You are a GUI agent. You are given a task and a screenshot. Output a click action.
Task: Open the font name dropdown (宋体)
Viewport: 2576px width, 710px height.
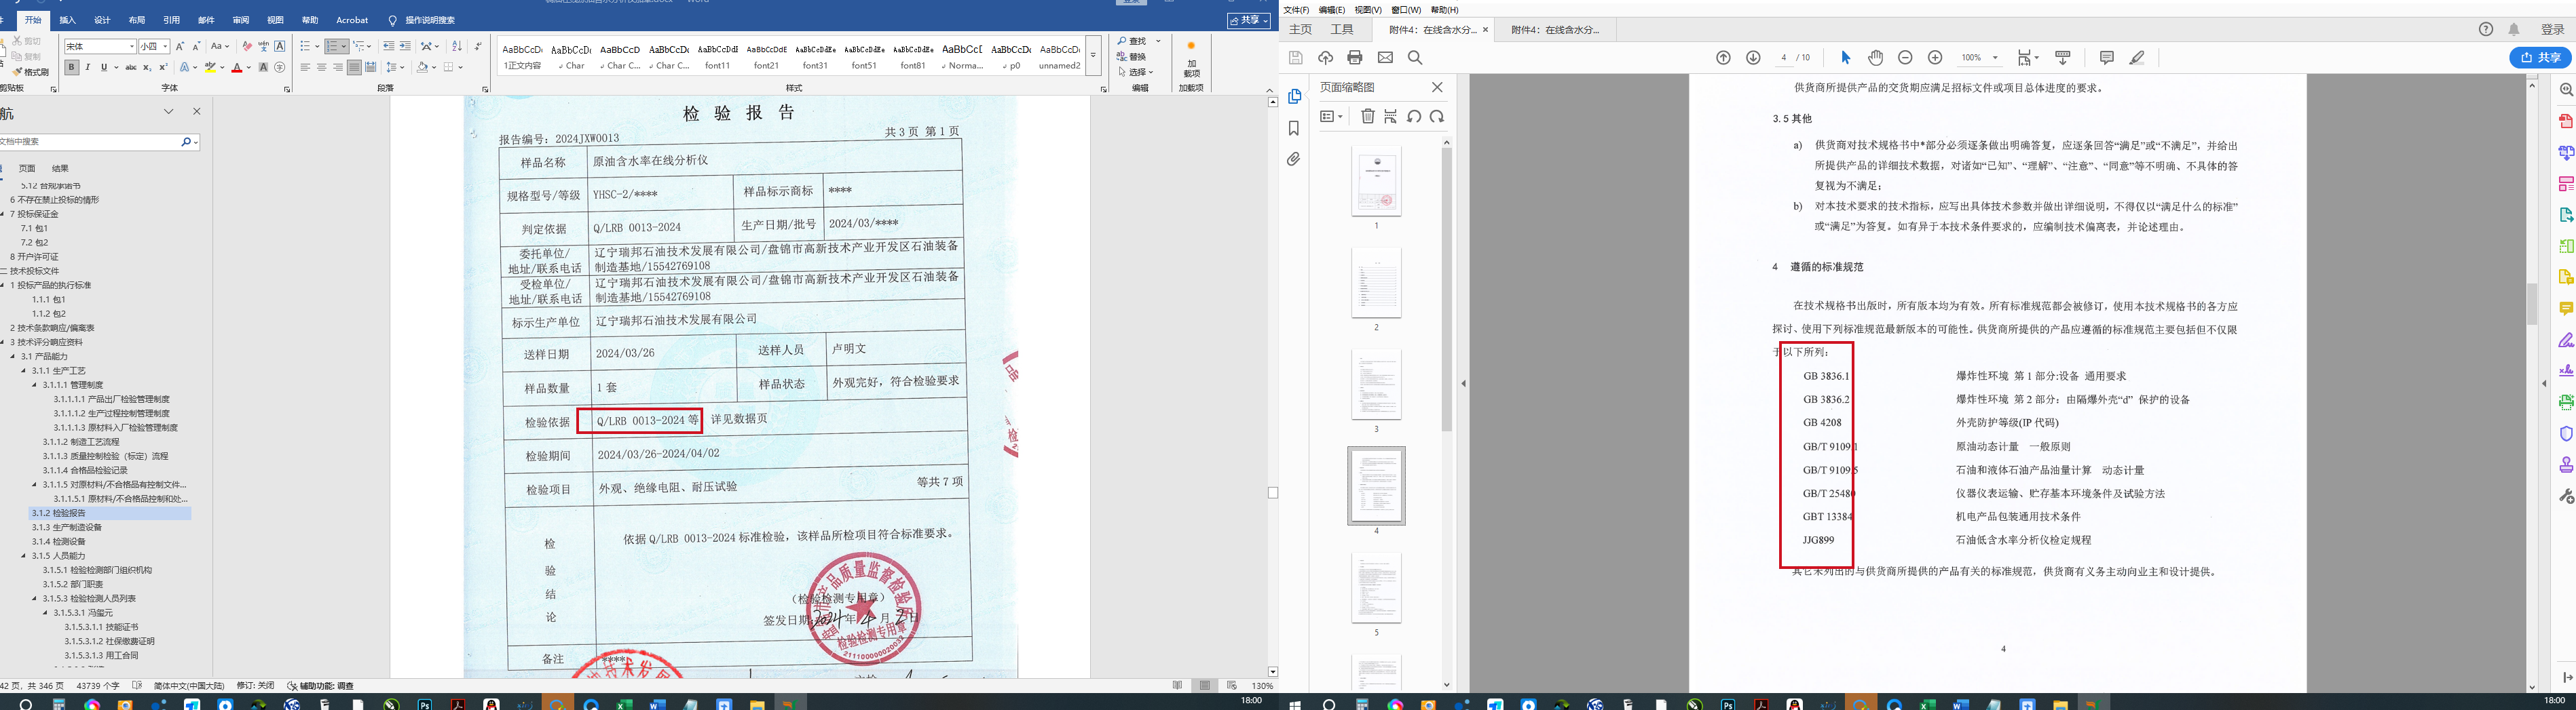[x=131, y=46]
